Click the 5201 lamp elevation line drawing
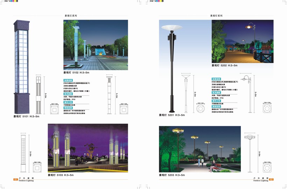Image resolution: width=287 pixels, height=189 pixels. pos(185,93)
